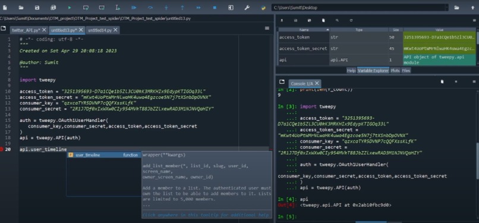479x223 pixels.
Task: Search variables in Variable Explorer
Action: (337, 20)
